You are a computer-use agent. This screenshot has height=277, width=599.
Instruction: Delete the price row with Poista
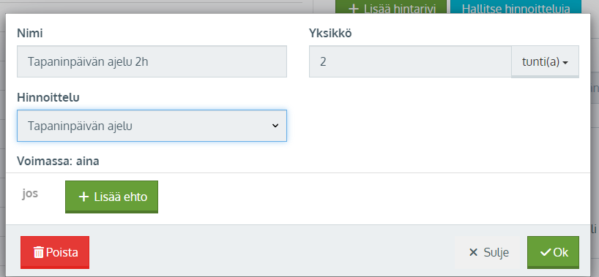pyautogui.click(x=55, y=252)
